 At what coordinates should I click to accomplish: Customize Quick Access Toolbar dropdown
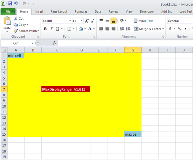coord(33,4)
